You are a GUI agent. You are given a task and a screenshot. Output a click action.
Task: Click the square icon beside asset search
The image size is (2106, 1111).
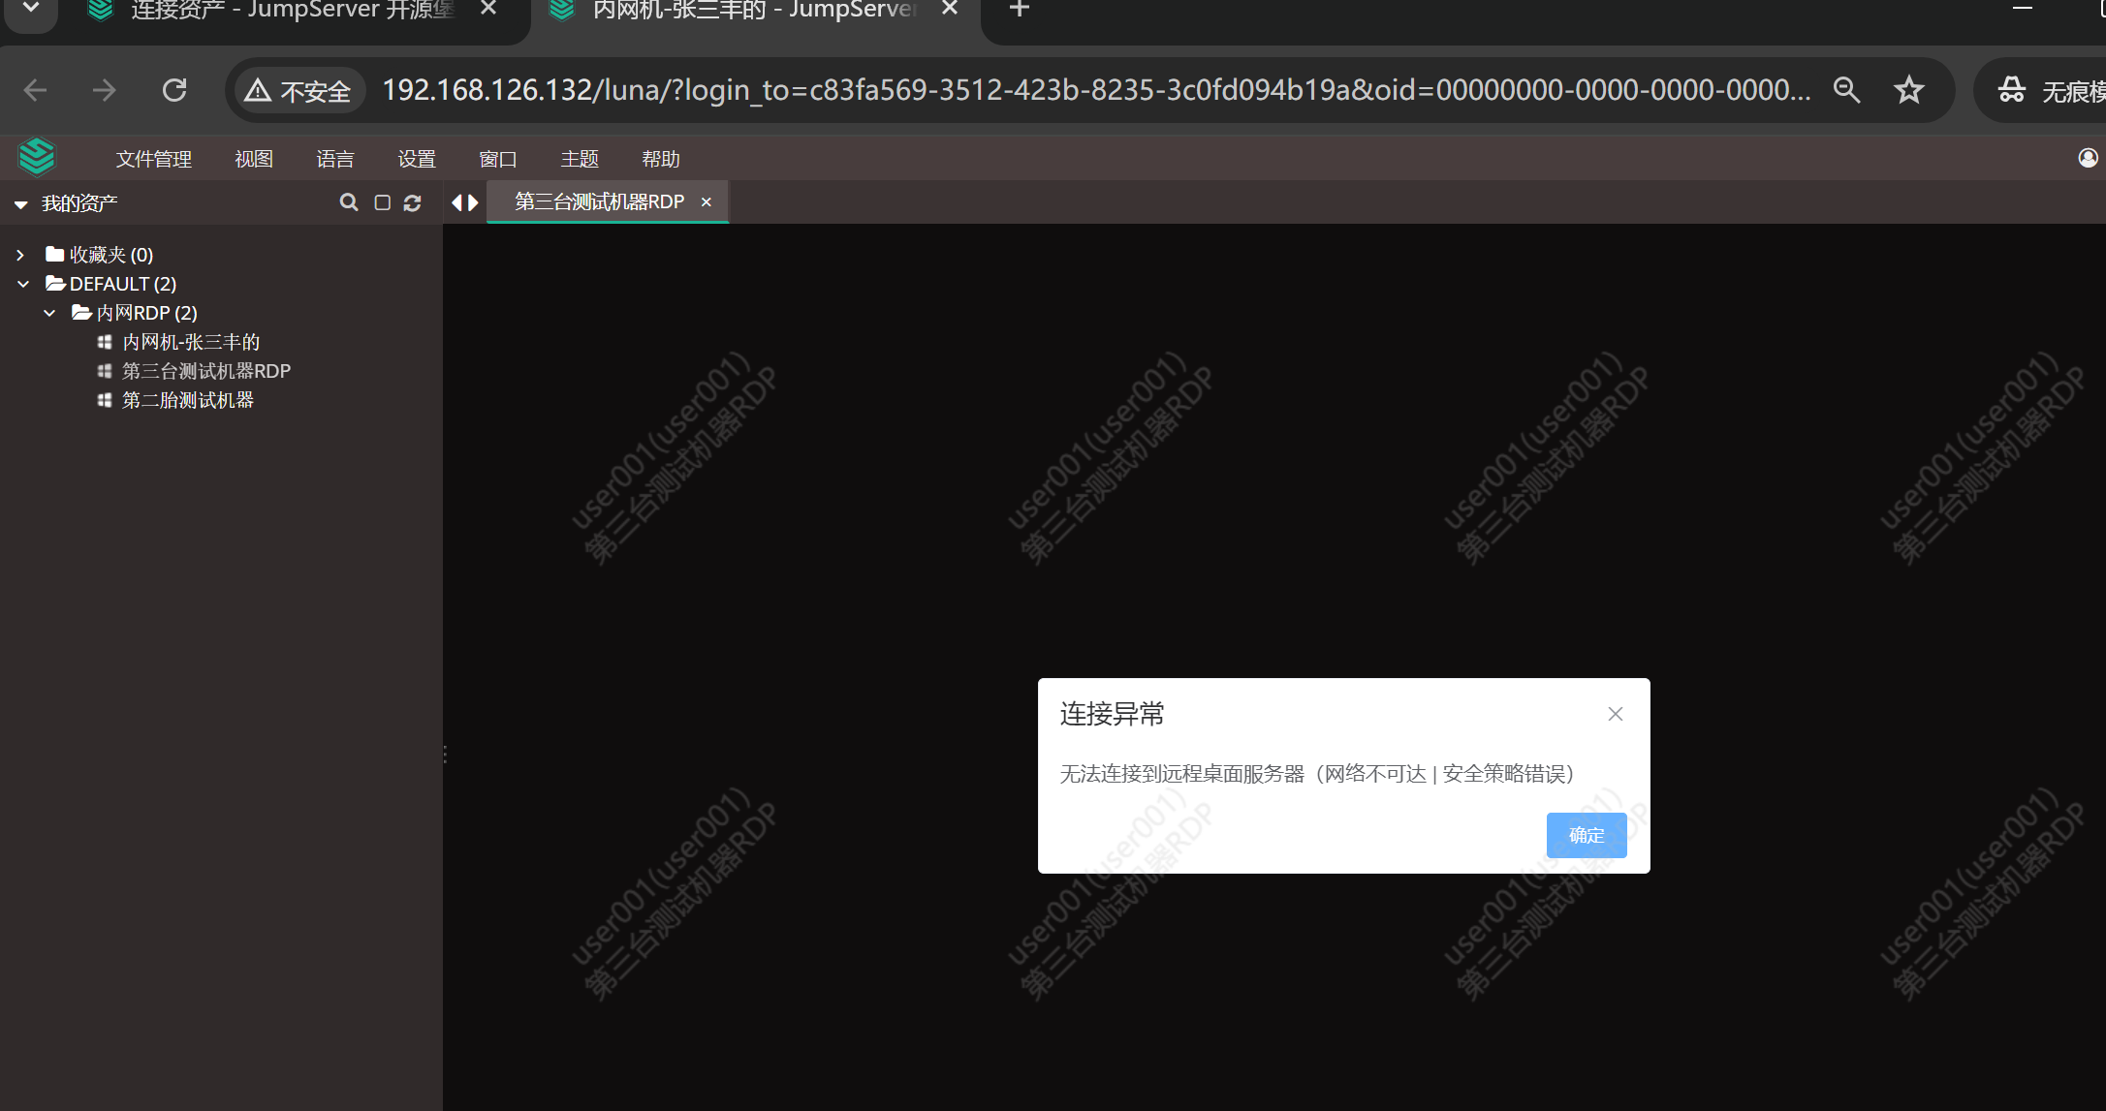click(383, 202)
